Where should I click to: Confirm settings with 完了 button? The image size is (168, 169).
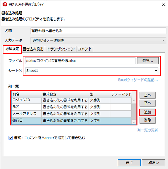click(x=129, y=163)
